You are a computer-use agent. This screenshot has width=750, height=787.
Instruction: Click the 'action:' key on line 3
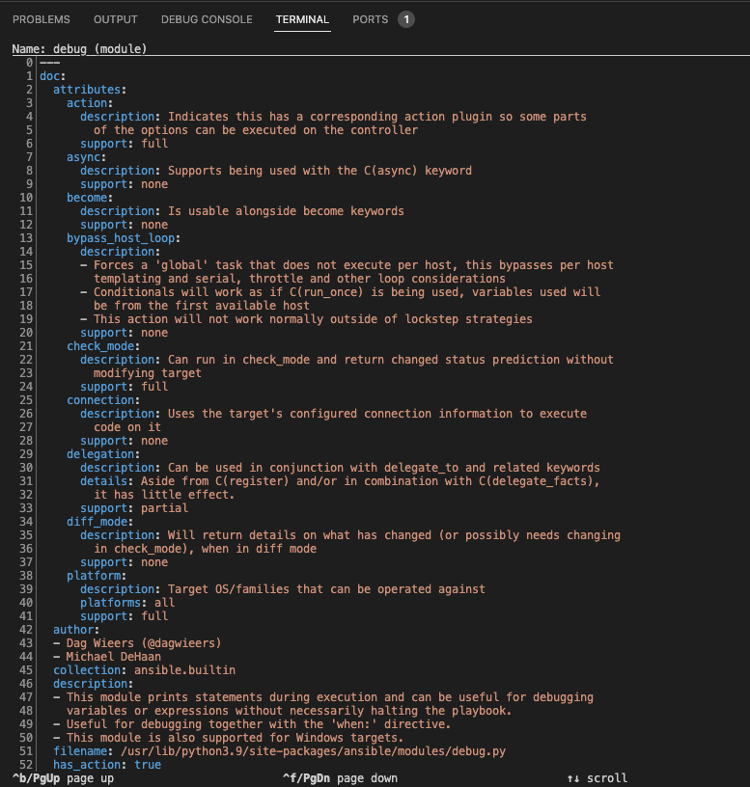90,103
